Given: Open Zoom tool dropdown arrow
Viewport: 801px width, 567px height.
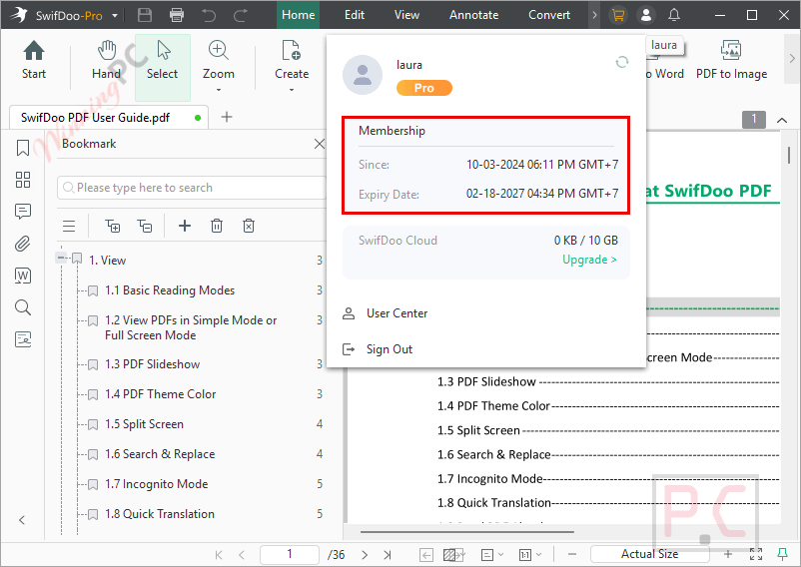Looking at the screenshot, I should click(x=219, y=90).
